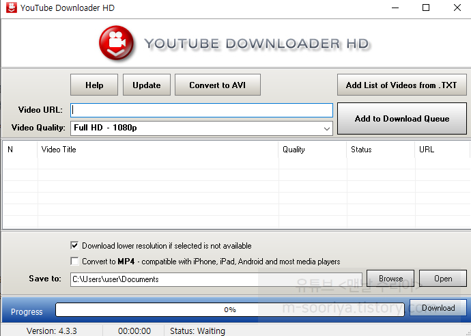The width and height of the screenshot is (471, 336).
Task: Maximize the YouTube Downloader HD window
Action: pos(426,8)
